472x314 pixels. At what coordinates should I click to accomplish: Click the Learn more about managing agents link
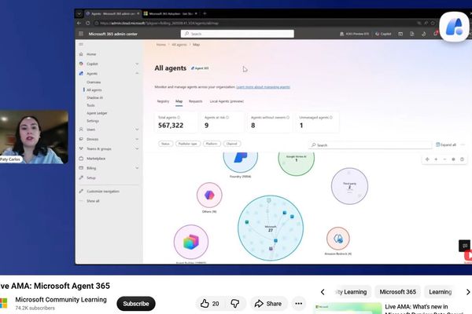pos(263,87)
